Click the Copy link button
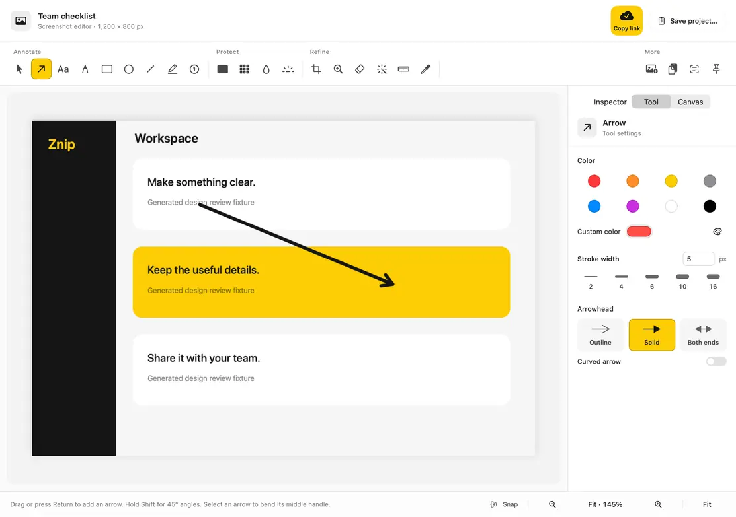736x517 pixels. (x=627, y=20)
